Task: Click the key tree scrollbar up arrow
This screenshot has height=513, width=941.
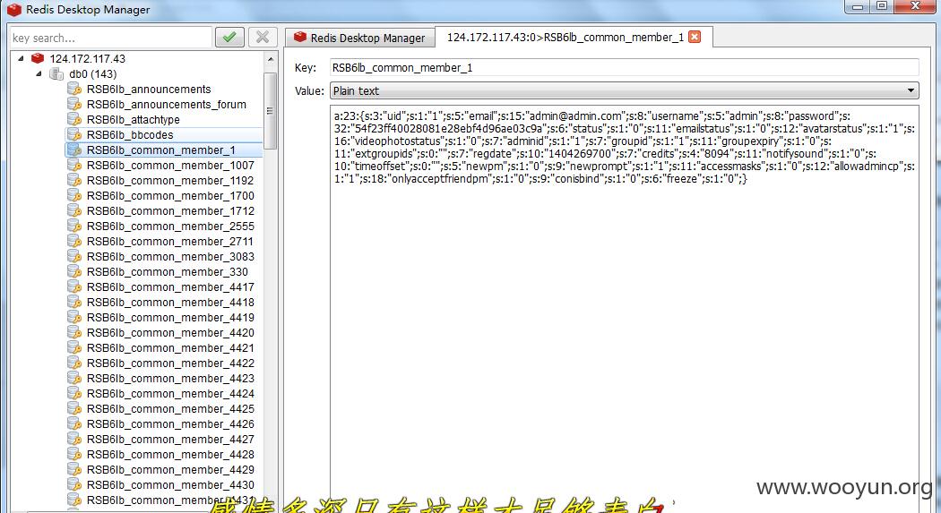Action: point(270,59)
